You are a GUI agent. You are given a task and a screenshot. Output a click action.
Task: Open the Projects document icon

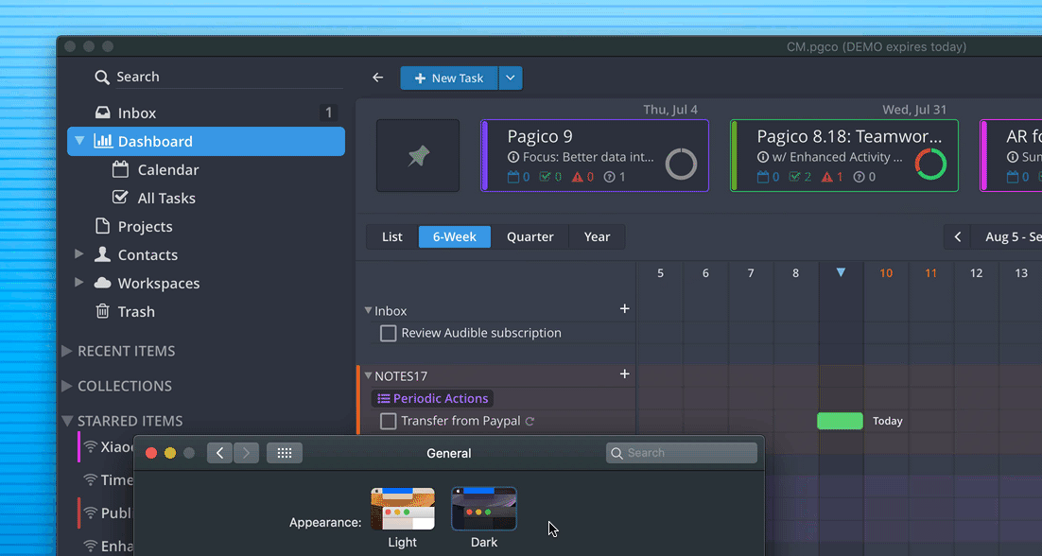click(102, 227)
